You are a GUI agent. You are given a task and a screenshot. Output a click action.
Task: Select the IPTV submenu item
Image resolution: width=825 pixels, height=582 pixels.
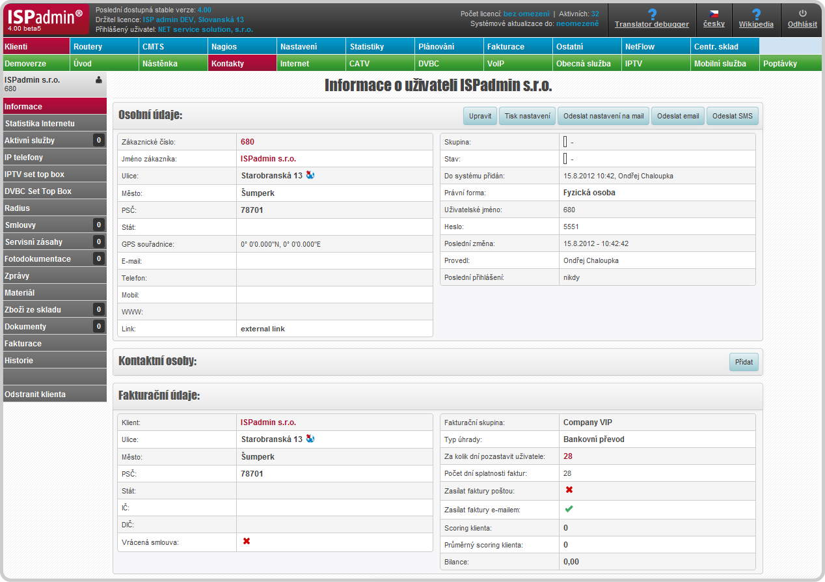pos(656,63)
